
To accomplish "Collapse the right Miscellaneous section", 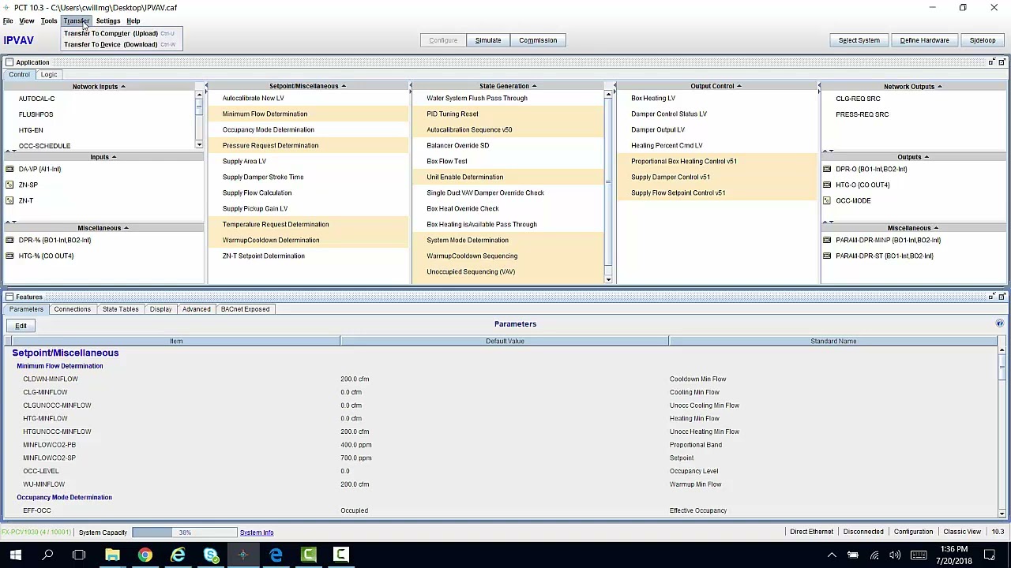I will (x=936, y=228).
